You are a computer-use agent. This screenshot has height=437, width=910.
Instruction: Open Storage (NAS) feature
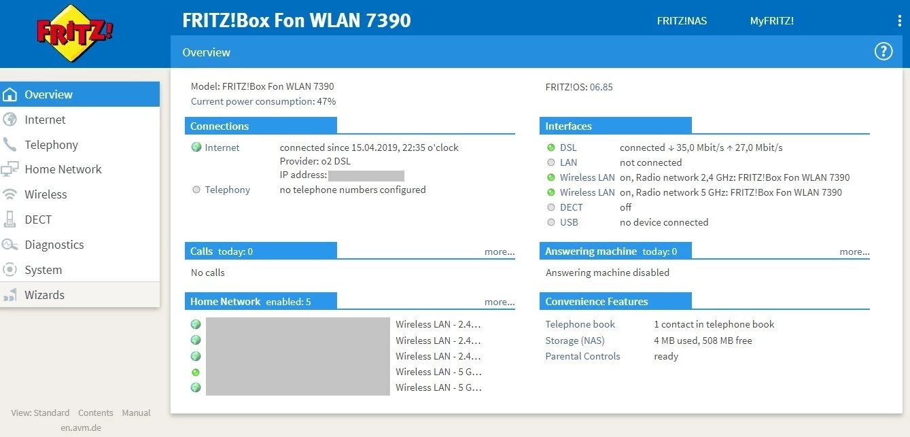[575, 340]
